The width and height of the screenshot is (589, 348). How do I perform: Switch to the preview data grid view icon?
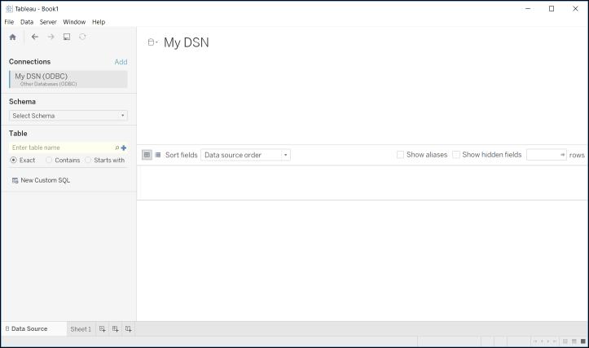click(x=147, y=155)
